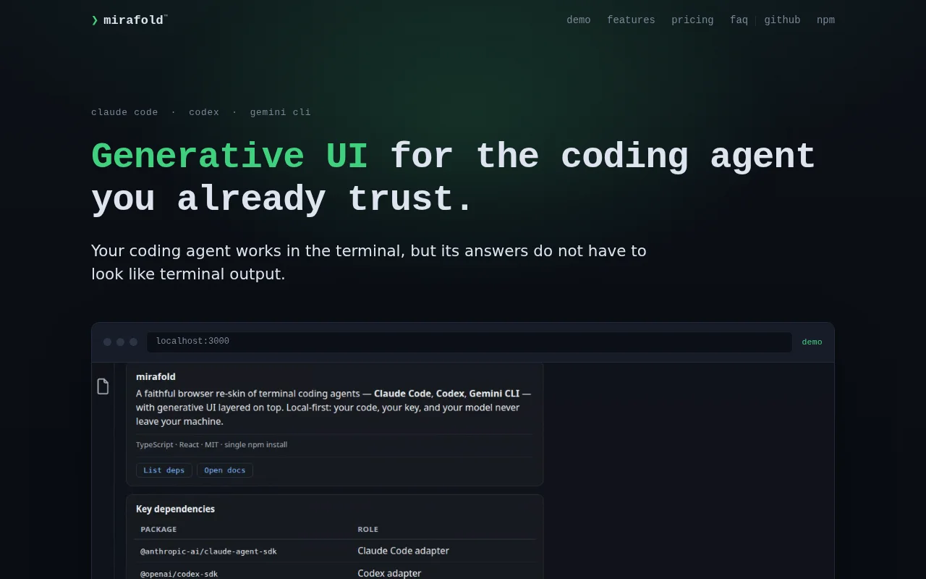
Task: Go to the features section link
Action: (631, 20)
